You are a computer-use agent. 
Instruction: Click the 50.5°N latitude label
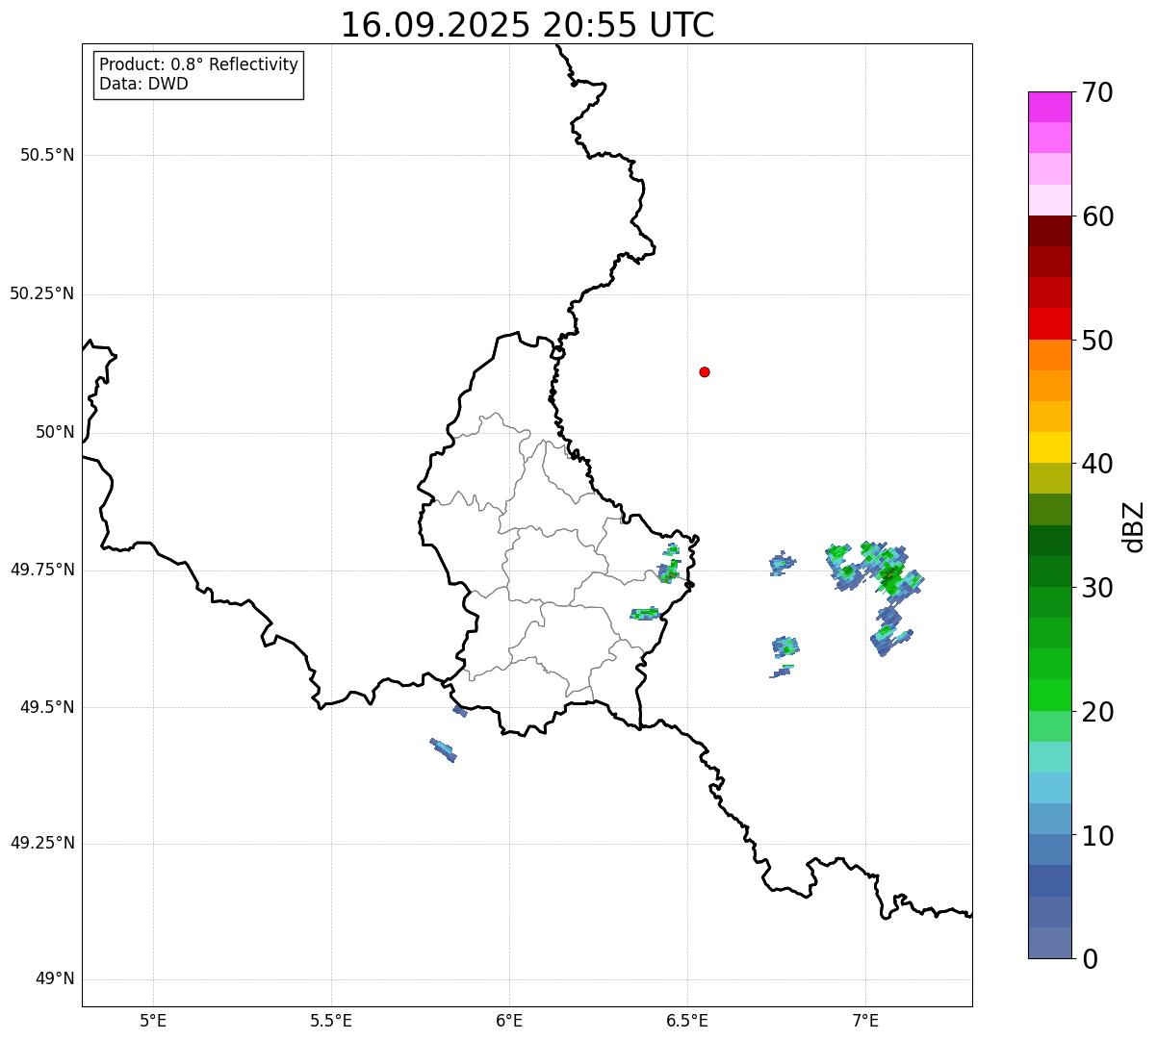[x=47, y=155]
